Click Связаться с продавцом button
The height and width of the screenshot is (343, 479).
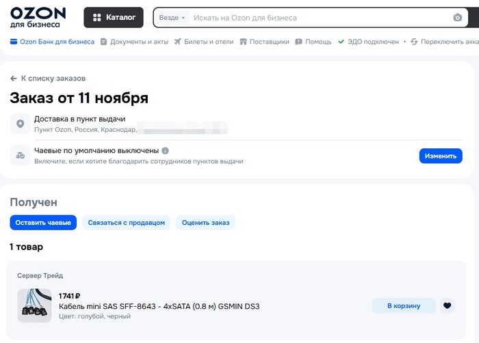pos(127,222)
